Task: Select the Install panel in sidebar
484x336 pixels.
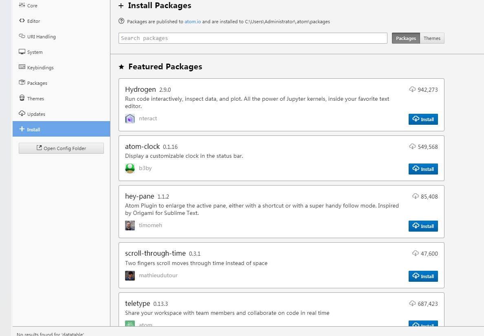Action: click(x=61, y=129)
